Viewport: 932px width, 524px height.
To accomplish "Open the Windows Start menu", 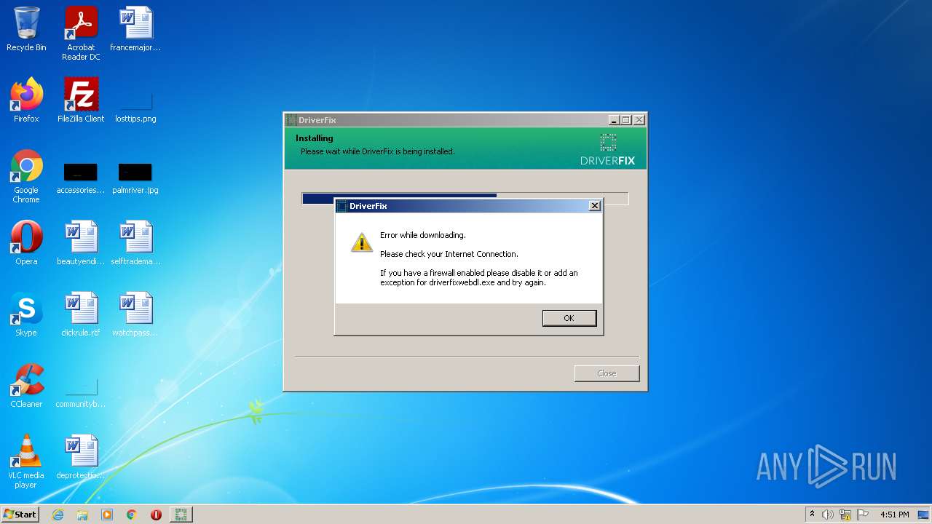I will (20, 515).
